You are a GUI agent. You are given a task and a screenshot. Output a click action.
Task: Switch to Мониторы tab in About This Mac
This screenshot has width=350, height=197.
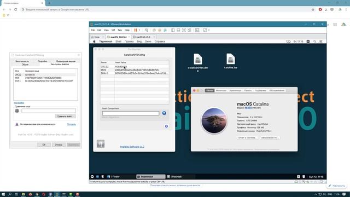click(221, 90)
